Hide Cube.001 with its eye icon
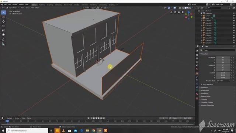The height and width of the screenshot is (133, 236). point(234,21)
